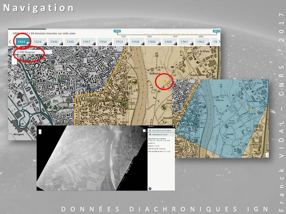Grab the 2017 timeline end handle
286x214 pixels.
coord(216,31)
